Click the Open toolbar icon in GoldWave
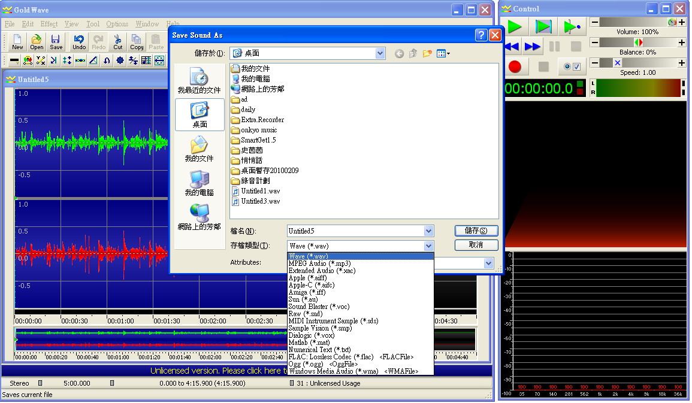Viewport: 692px width, 403px height. [37, 43]
